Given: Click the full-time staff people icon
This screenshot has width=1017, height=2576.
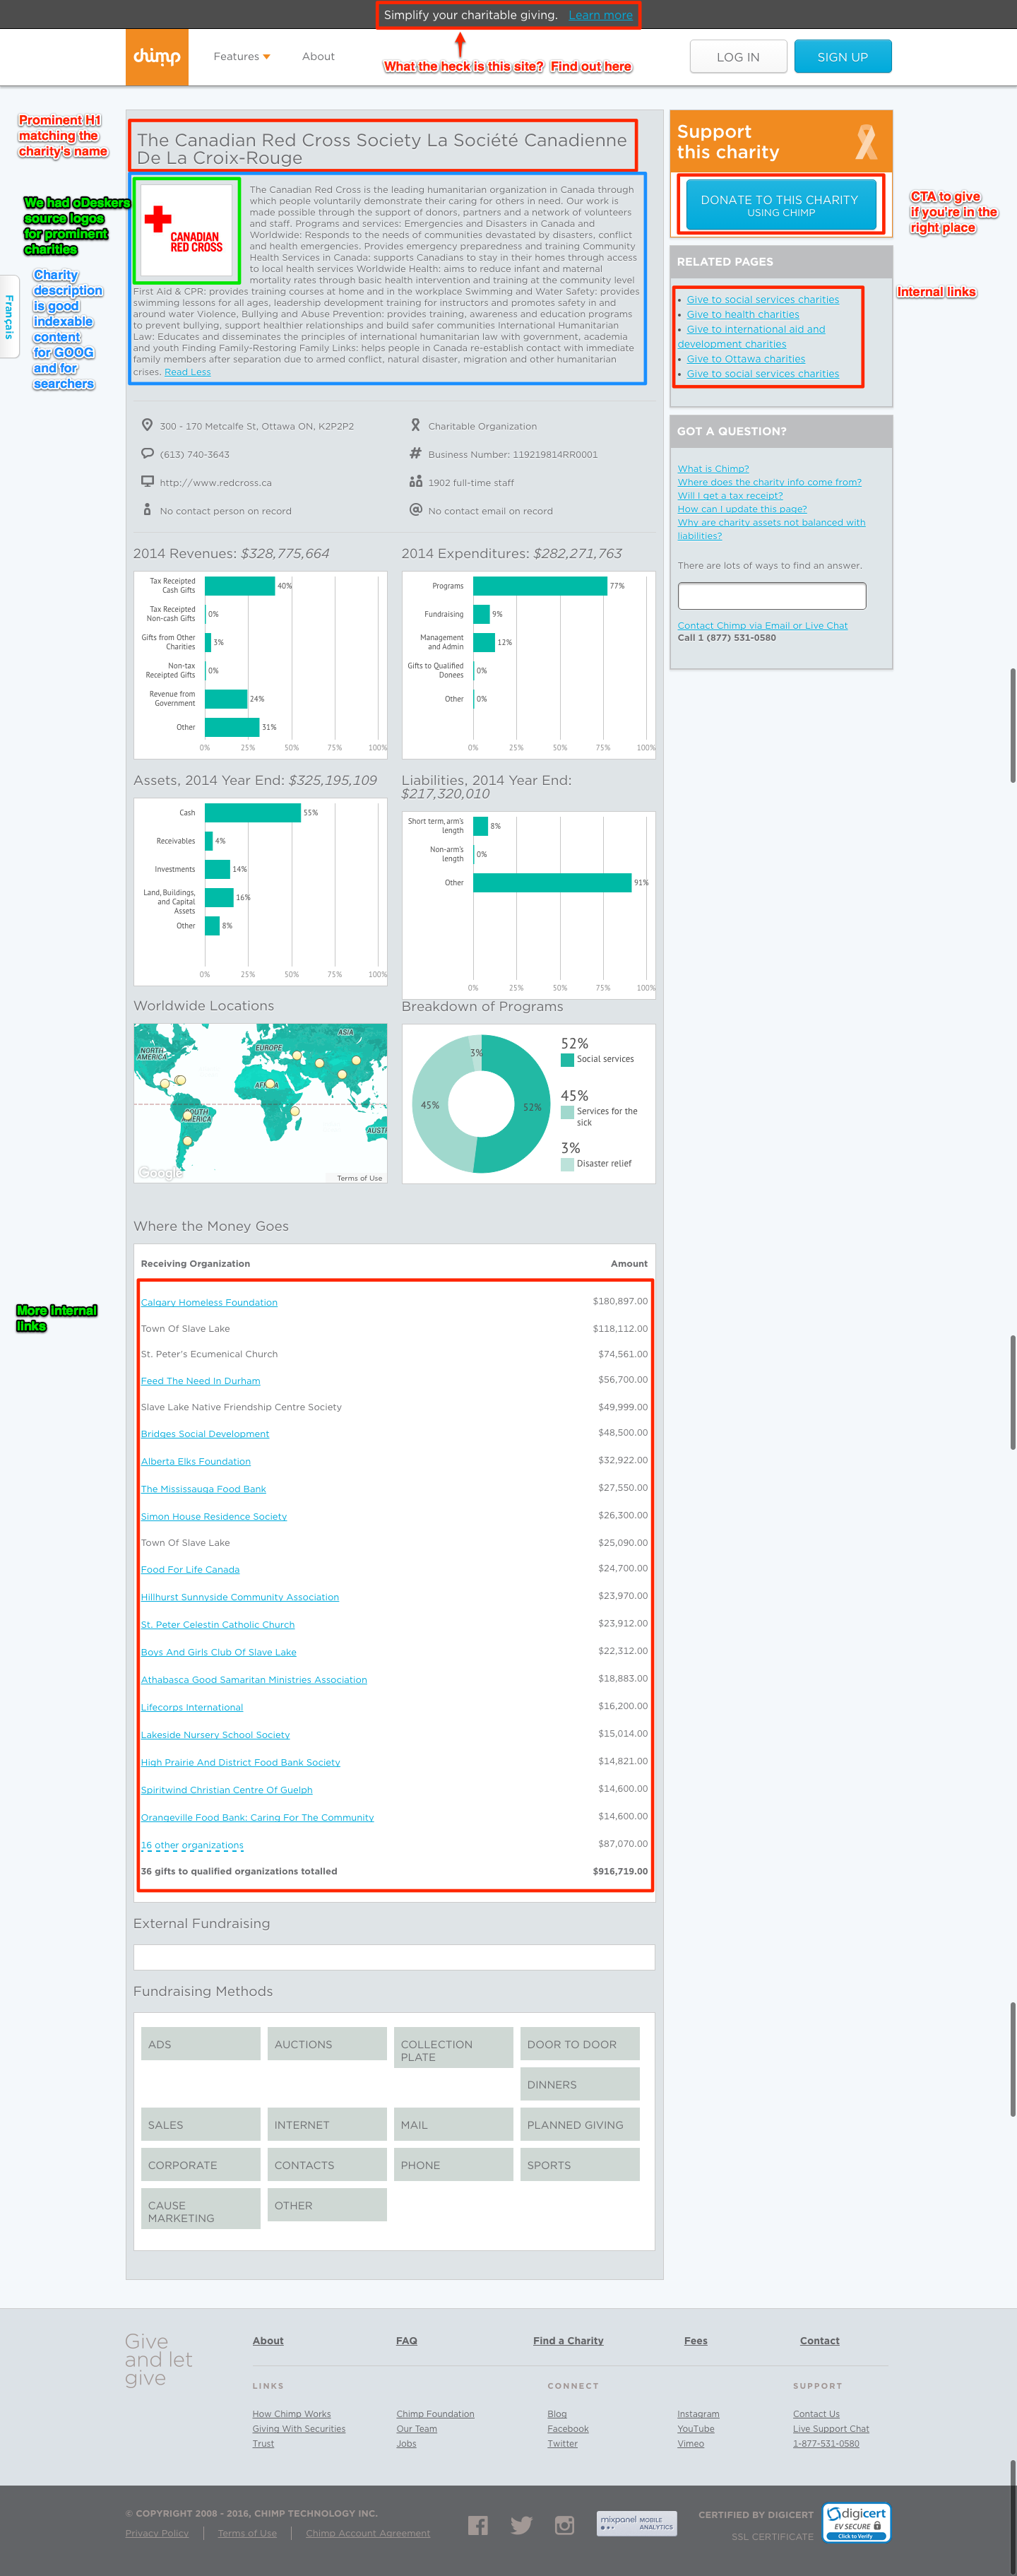Looking at the screenshot, I should (x=415, y=481).
